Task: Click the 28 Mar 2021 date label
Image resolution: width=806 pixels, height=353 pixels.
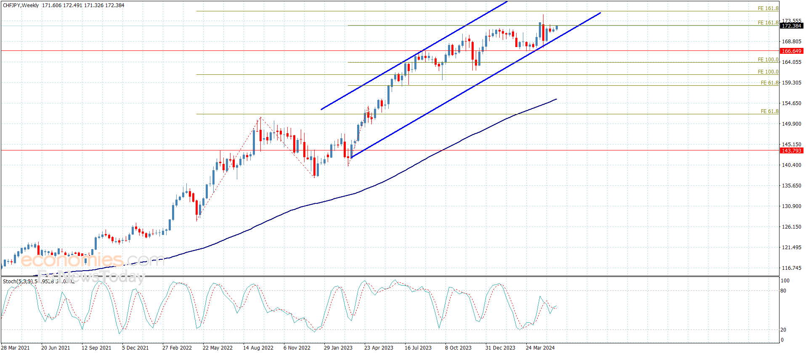Action: click(x=16, y=348)
